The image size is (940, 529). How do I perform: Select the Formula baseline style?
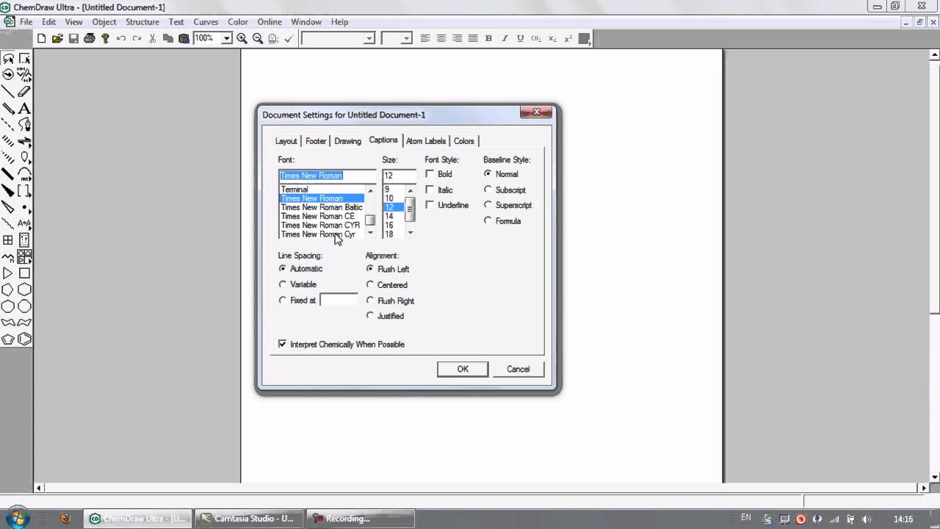click(x=488, y=220)
